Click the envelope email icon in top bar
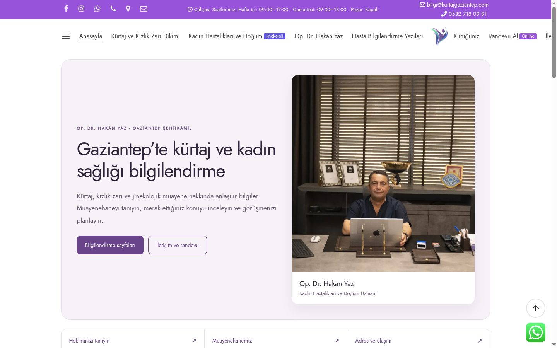This screenshot has width=557, height=348. click(x=144, y=9)
